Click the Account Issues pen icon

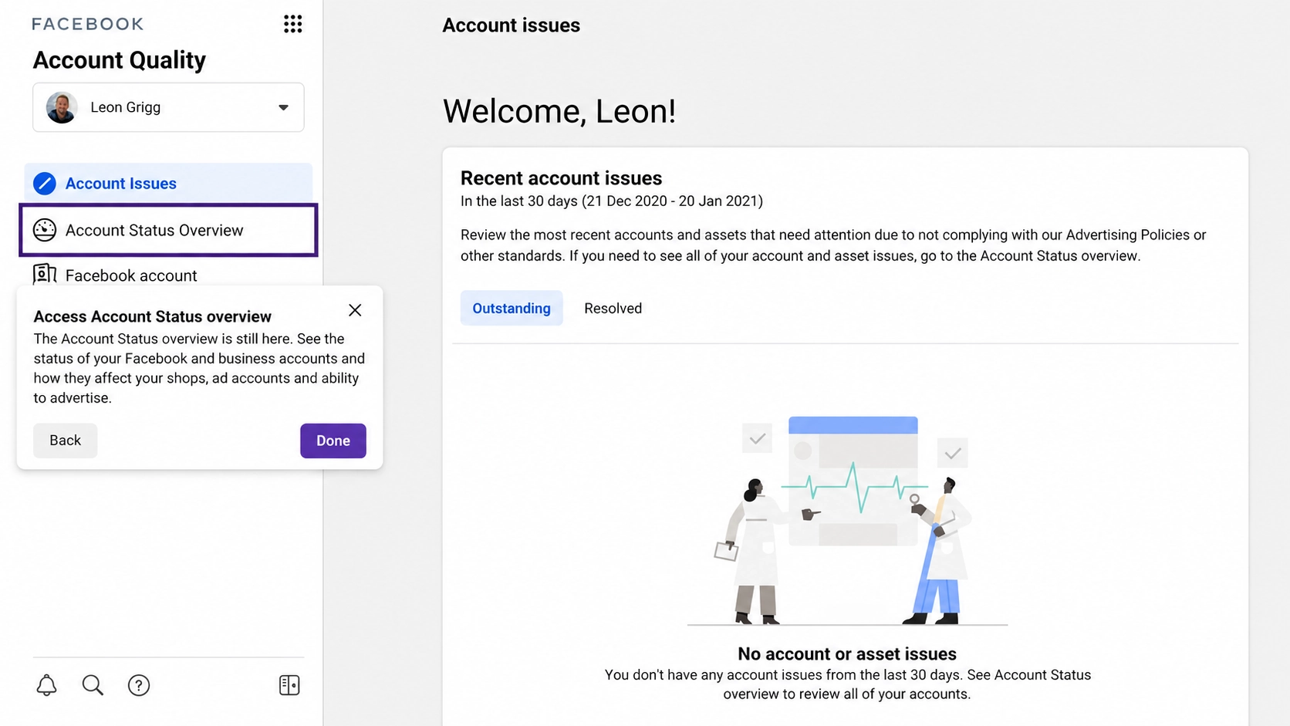[45, 184]
